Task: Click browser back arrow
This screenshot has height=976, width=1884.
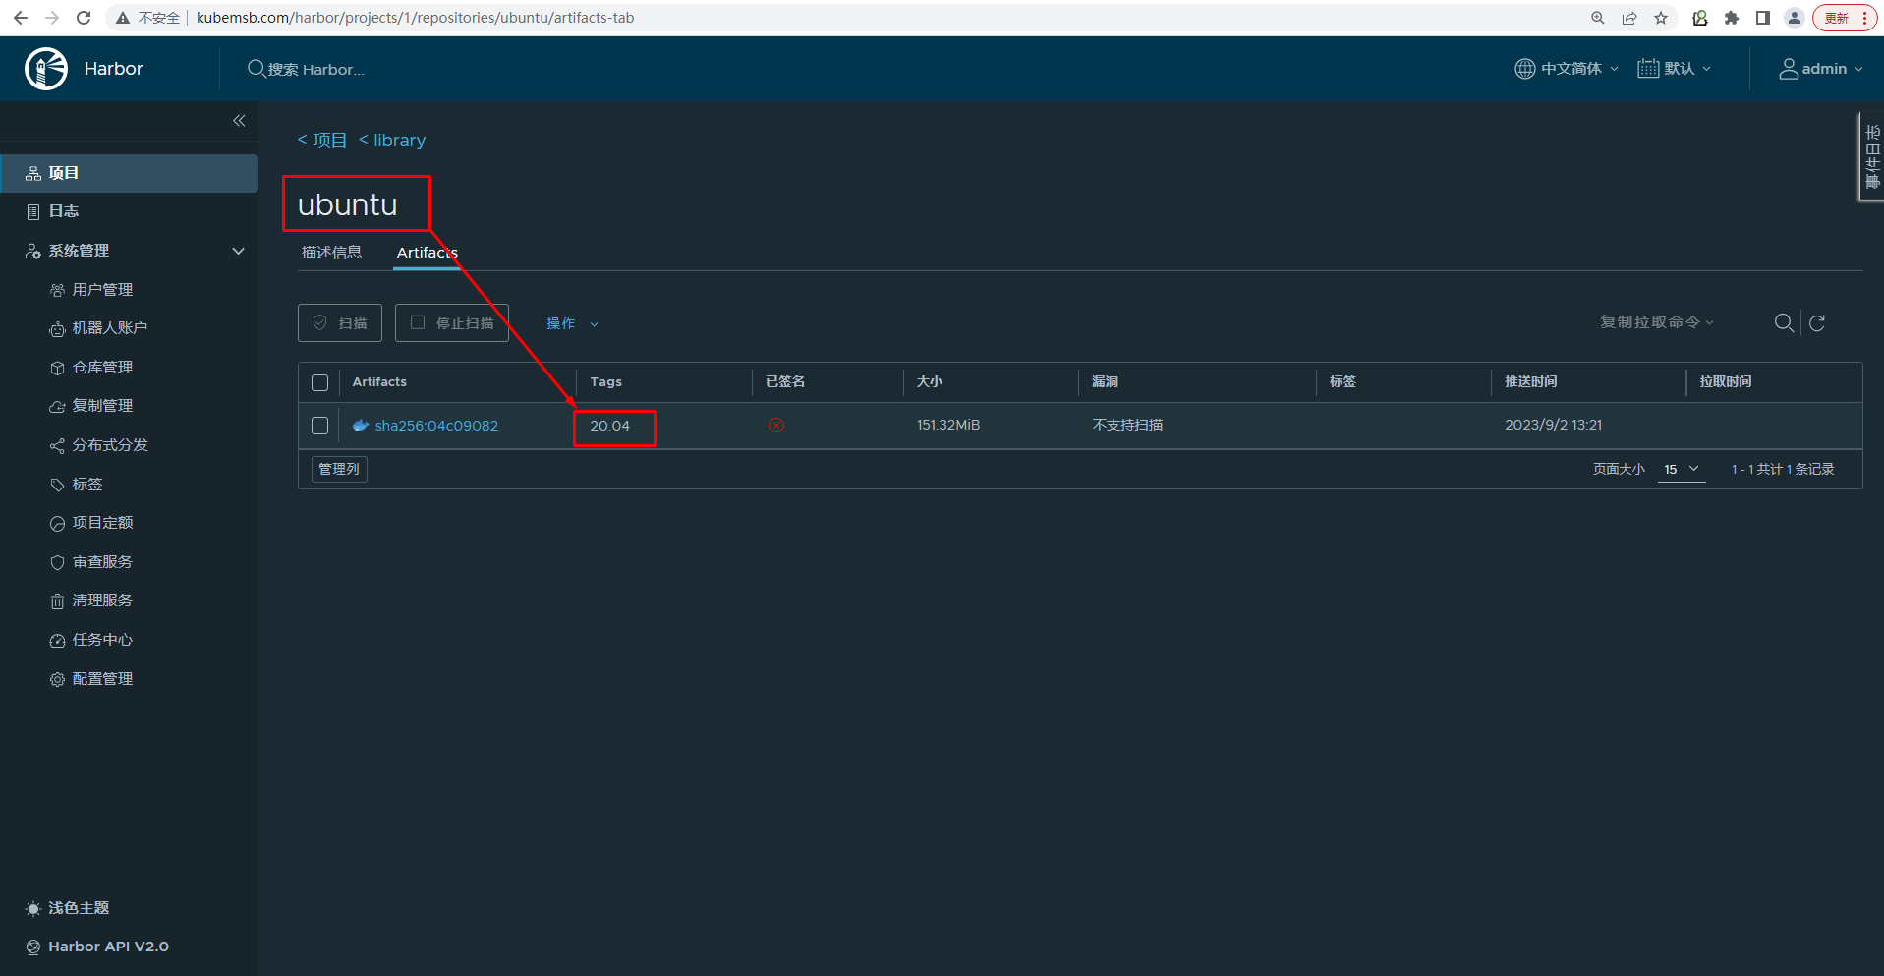Action: point(21,18)
